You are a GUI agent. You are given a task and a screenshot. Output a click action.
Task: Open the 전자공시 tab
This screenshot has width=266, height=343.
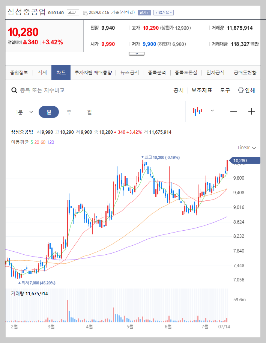point(215,73)
